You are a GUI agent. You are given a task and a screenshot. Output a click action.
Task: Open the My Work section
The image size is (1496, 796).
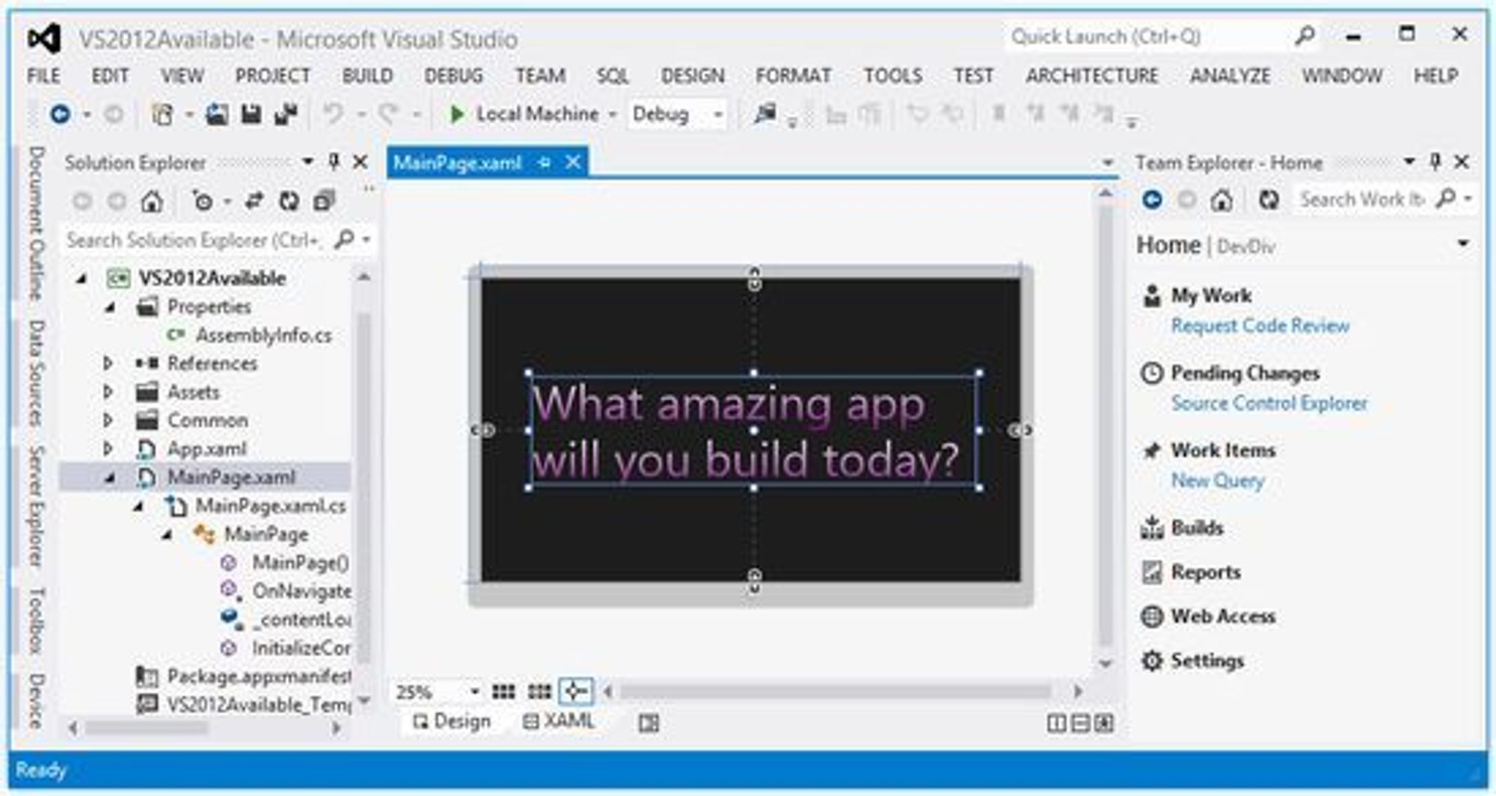(1211, 296)
